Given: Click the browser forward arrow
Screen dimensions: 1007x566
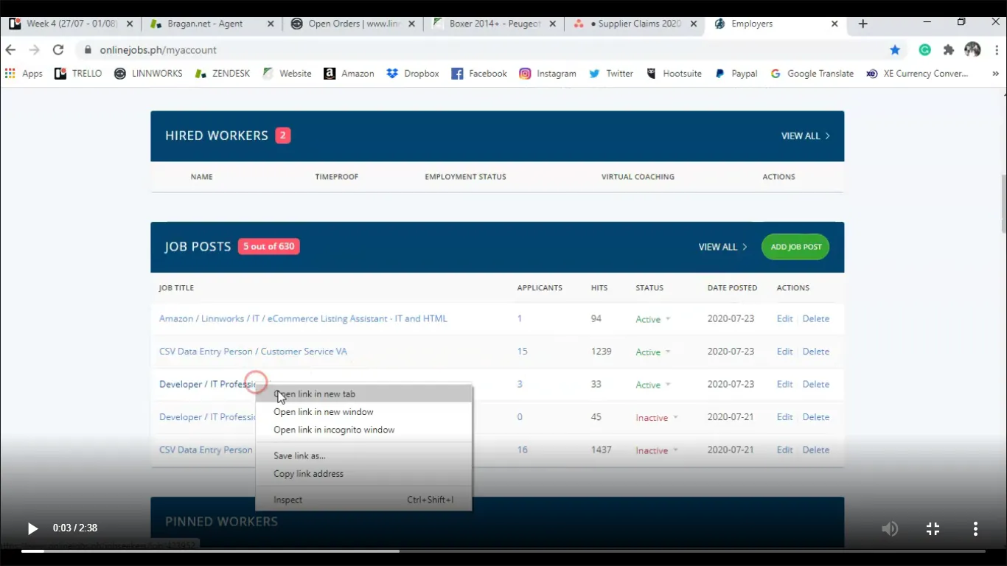Looking at the screenshot, I should 34,50.
